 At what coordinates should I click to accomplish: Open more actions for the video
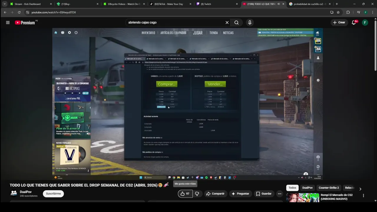[x=280, y=194]
